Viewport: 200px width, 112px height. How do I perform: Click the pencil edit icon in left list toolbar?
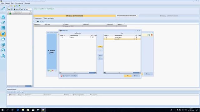pos(17,9)
